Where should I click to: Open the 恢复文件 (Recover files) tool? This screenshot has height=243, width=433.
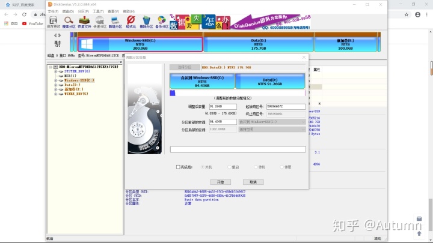click(x=84, y=22)
